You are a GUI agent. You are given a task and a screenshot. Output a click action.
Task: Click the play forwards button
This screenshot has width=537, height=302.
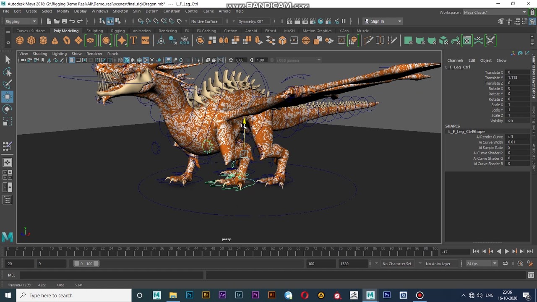(x=506, y=252)
